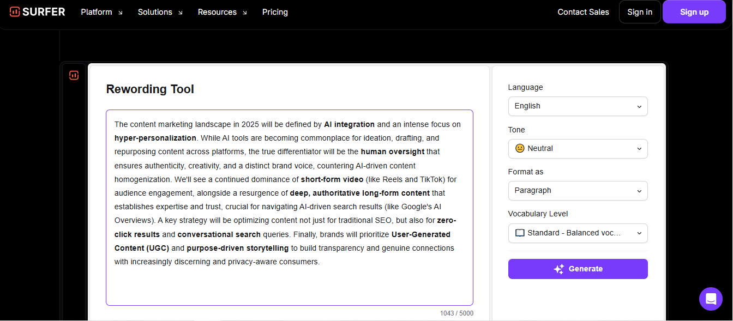Click inside the rewording text area
This screenshot has height=321, width=733.
pos(289,283)
